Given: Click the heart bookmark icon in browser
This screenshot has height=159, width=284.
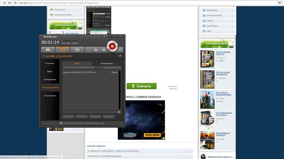Looking at the screenshot, I should (x=280, y=3).
